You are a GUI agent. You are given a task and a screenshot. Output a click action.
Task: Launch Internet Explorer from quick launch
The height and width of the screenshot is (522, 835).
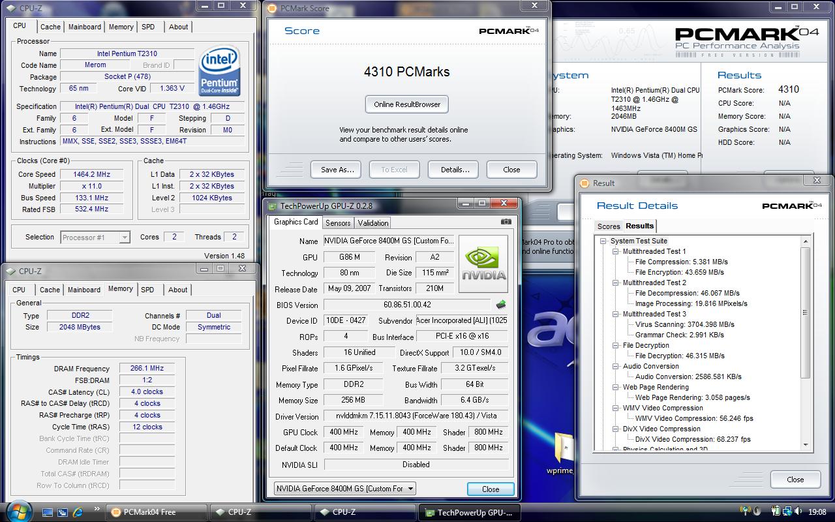78,512
